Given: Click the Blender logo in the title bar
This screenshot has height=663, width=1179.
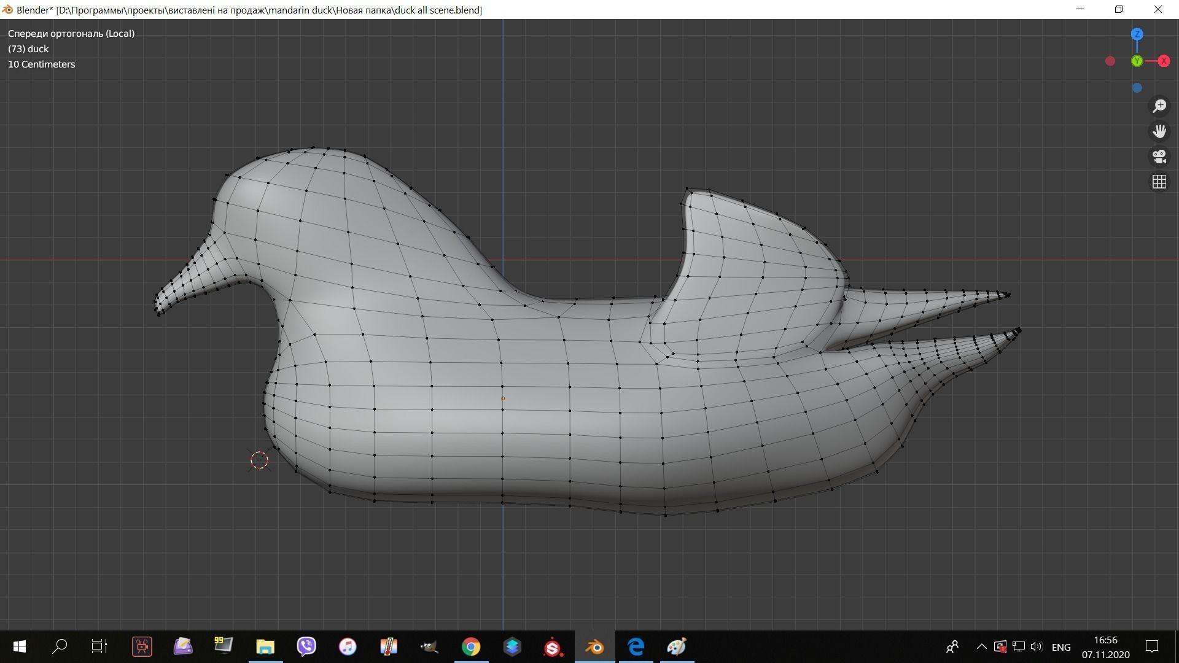Looking at the screenshot, I should pyautogui.click(x=7, y=10).
